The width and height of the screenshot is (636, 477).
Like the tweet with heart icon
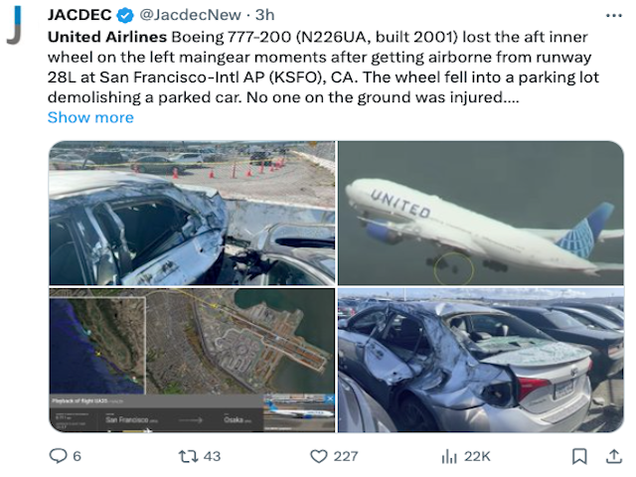point(318,456)
